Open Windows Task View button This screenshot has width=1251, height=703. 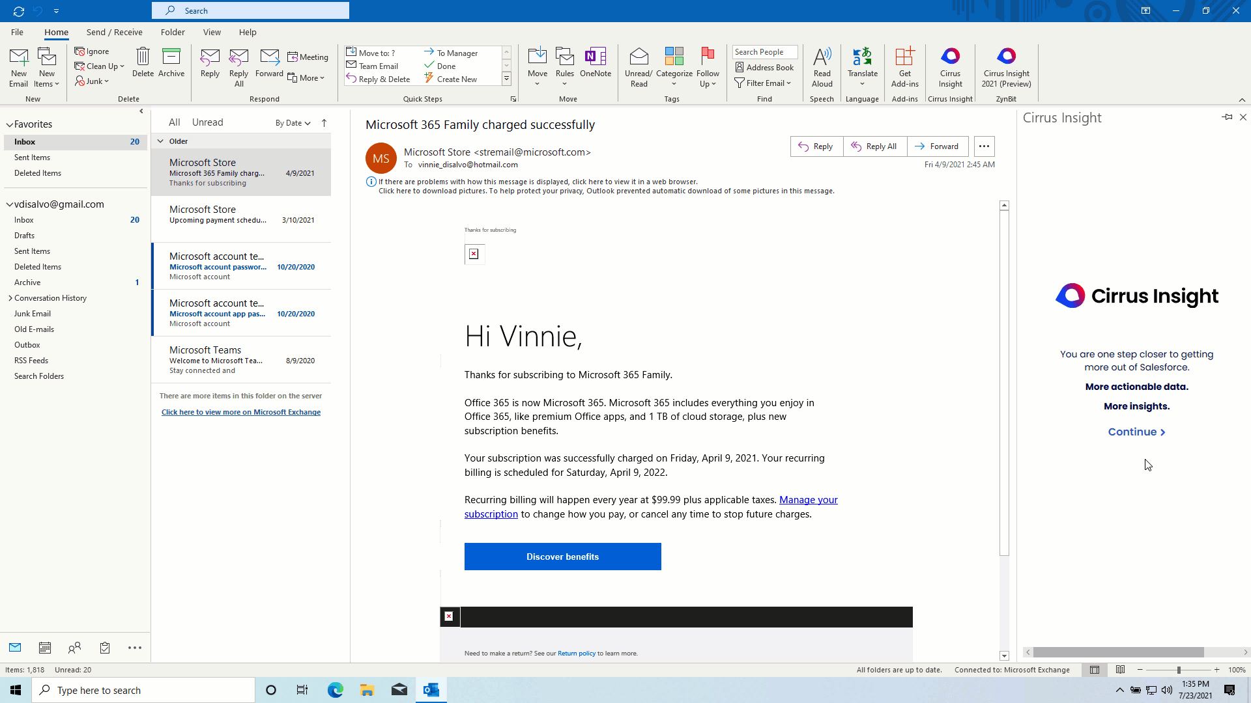coord(302,690)
